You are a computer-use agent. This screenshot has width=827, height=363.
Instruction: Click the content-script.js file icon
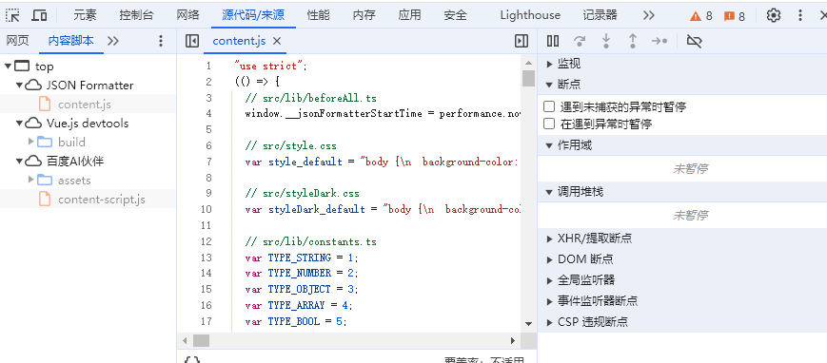(x=46, y=200)
